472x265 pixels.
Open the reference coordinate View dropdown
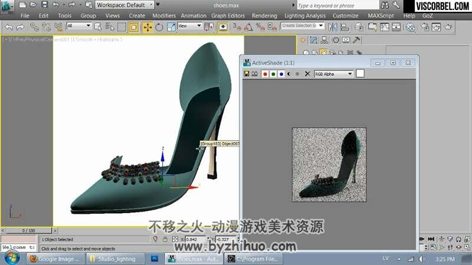click(189, 26)
